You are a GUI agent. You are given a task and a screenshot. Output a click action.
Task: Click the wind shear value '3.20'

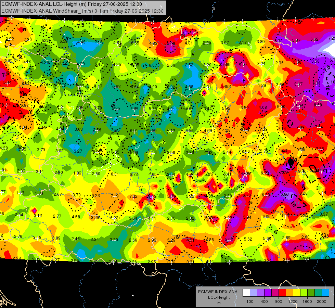click(x=114, y=240)
